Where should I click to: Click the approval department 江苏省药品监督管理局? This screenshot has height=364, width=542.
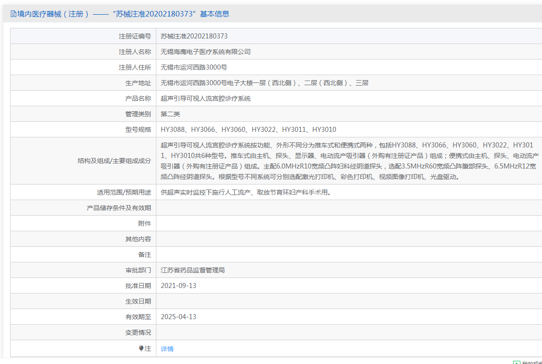193,270
